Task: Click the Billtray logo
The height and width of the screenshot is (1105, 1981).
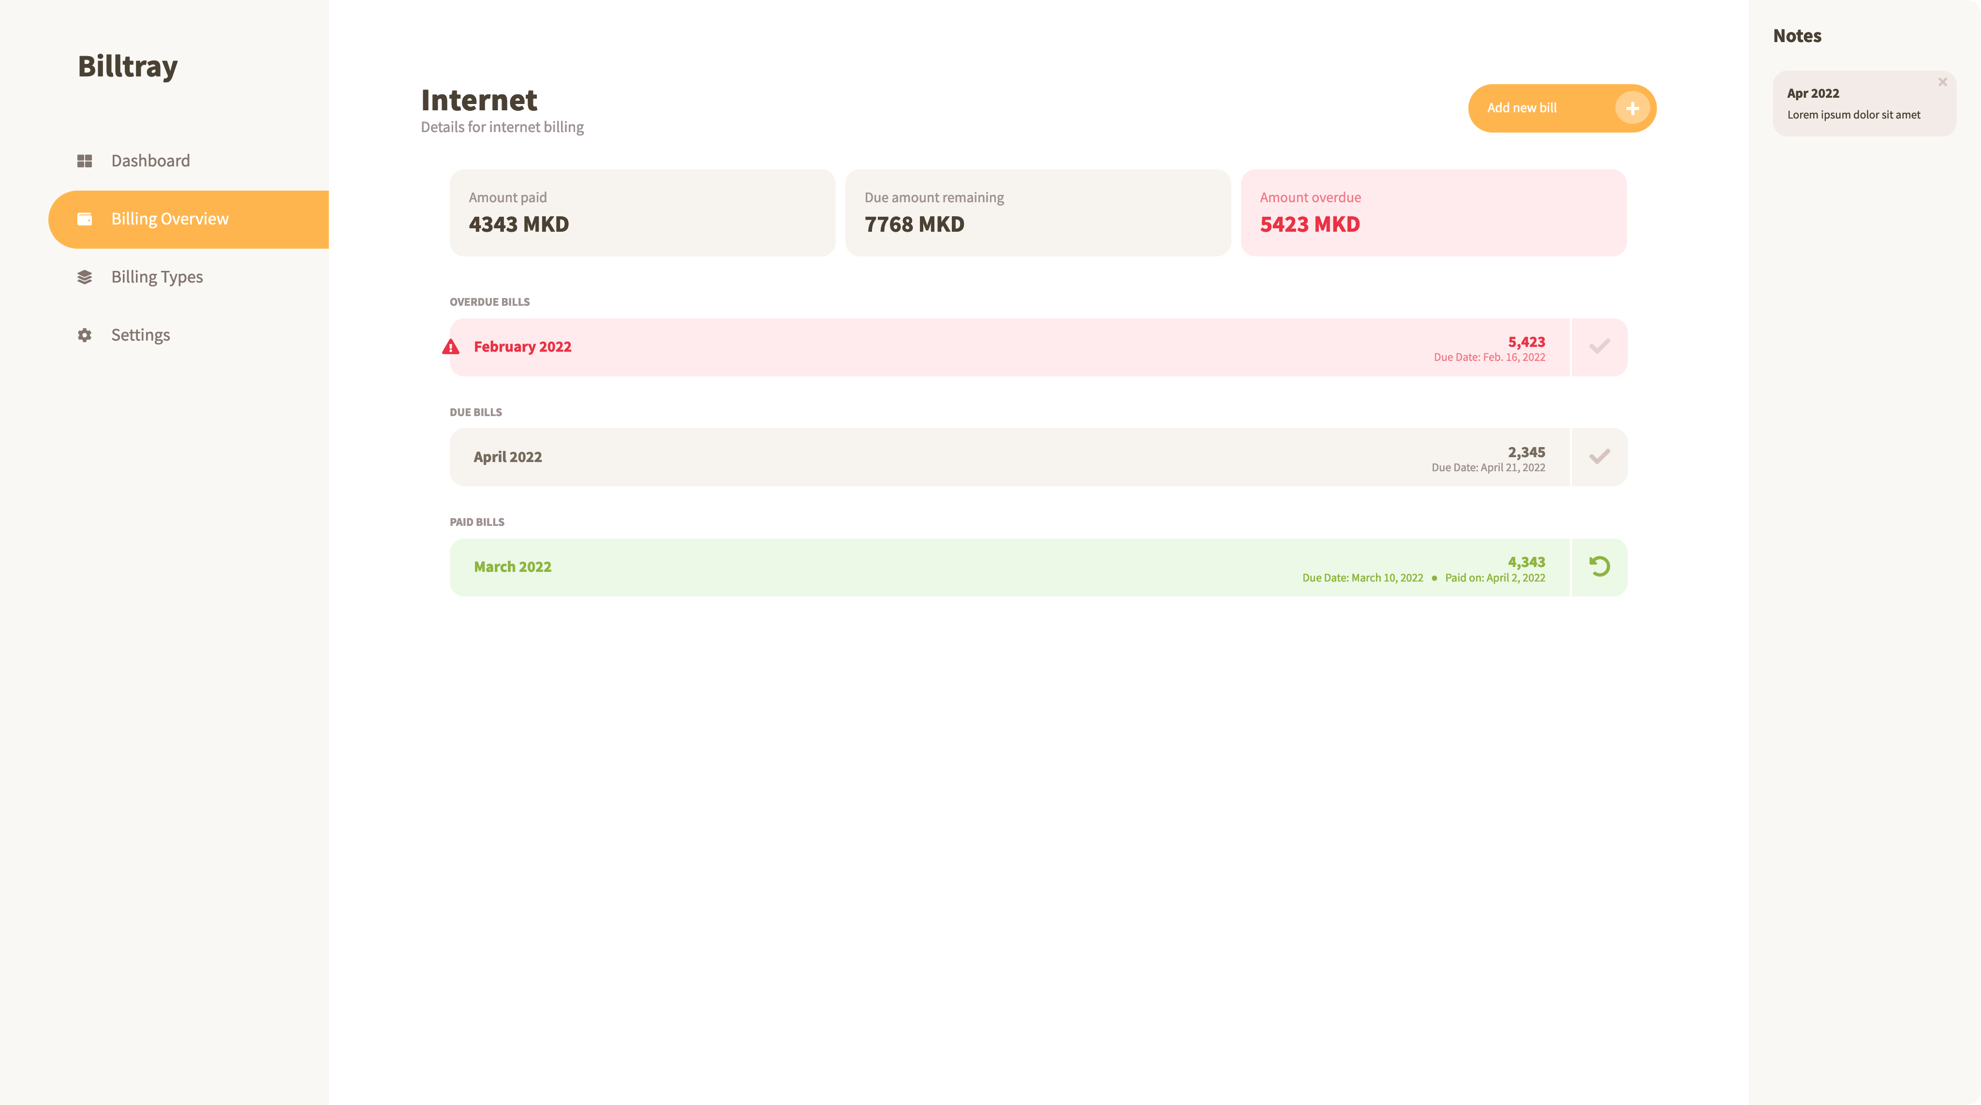Action: [127, 66]
